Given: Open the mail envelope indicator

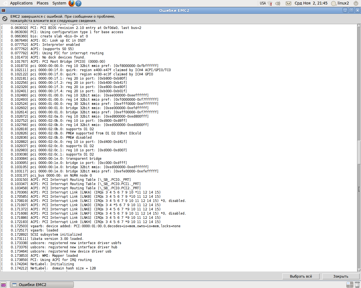Looking at the screenshot, I should pyautogui.click(x=289, y=3).
